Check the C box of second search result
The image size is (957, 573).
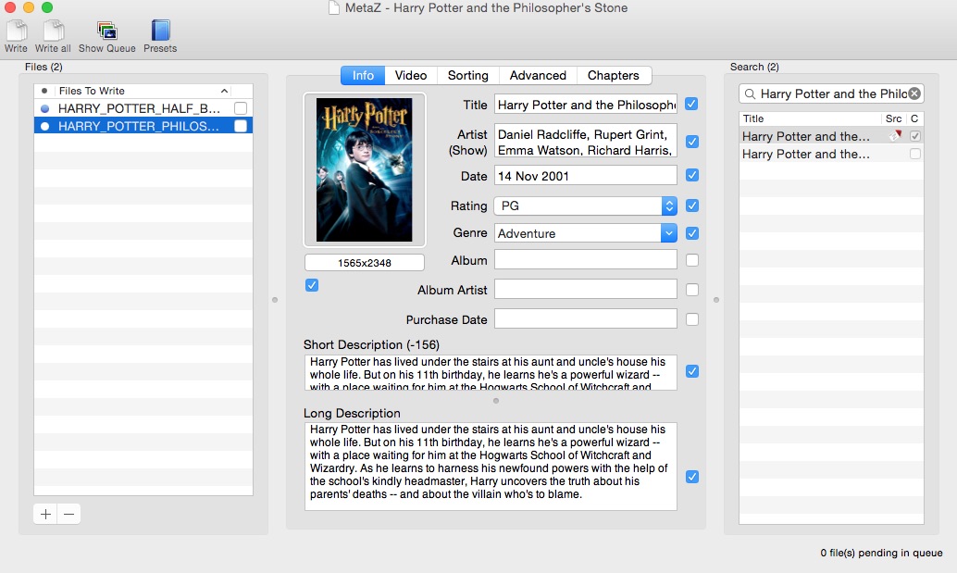point(914,154)
